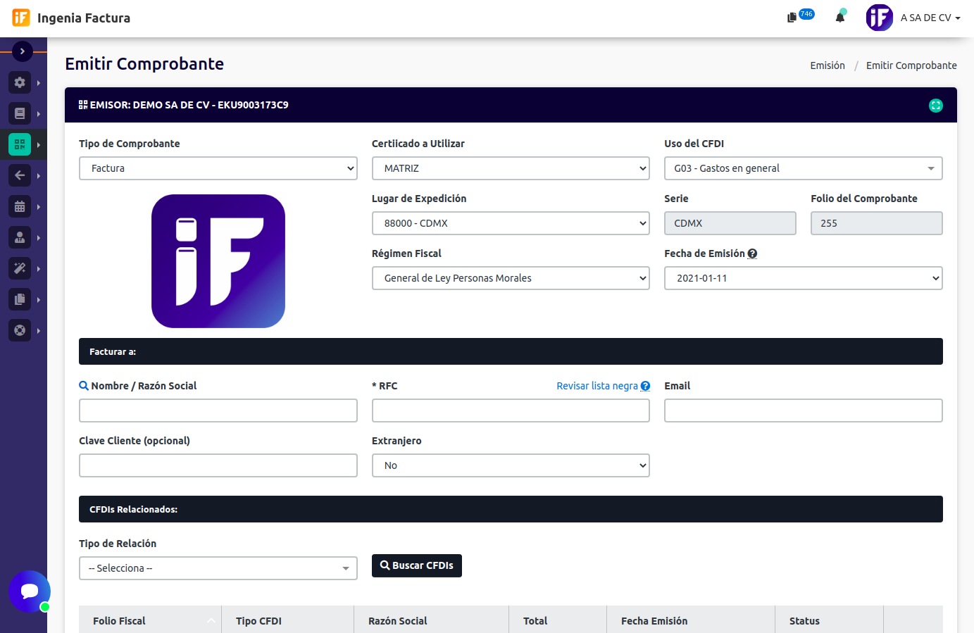Click the Revisar lista negra link
The height and width of the screenshot is (633, 974).
point(597,386)
